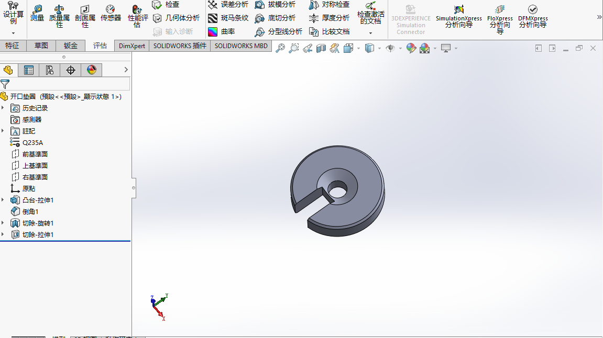Expand 註記 (Annotations) tree node
Image resolution: width=603 pixels, height=338 pixels.
(x=3, y=131)
